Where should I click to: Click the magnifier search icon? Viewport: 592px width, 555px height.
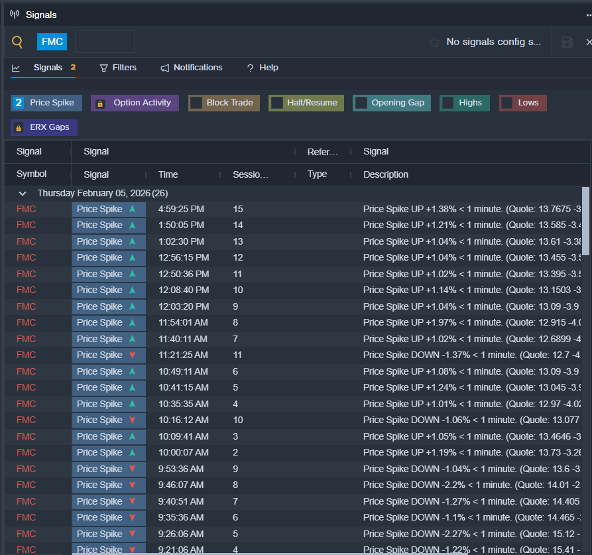17,42
